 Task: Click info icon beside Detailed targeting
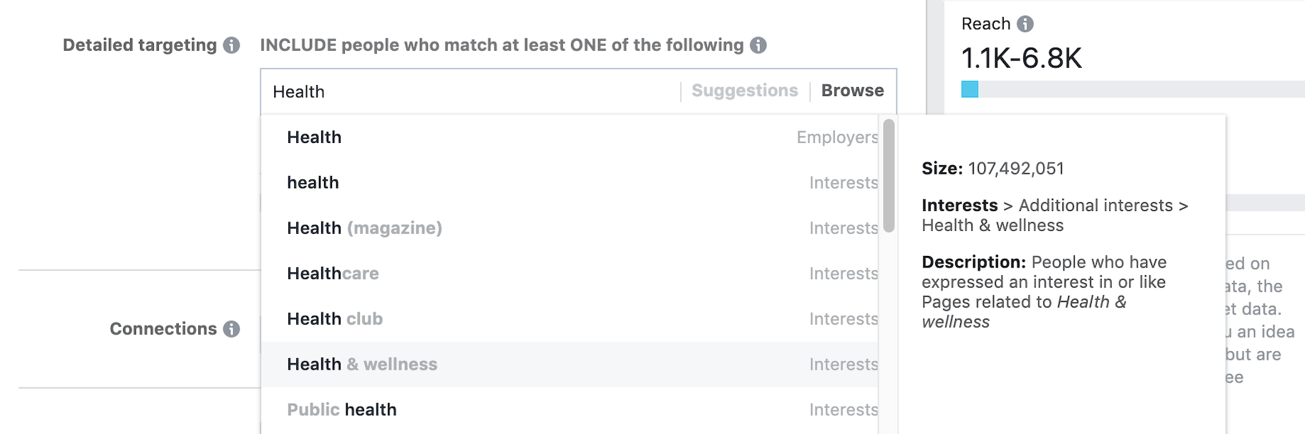pyautogui.click(x=231, y=45)
